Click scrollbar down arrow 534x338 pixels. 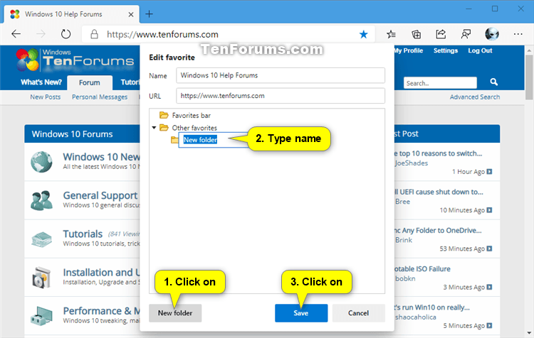coord(529,333)
